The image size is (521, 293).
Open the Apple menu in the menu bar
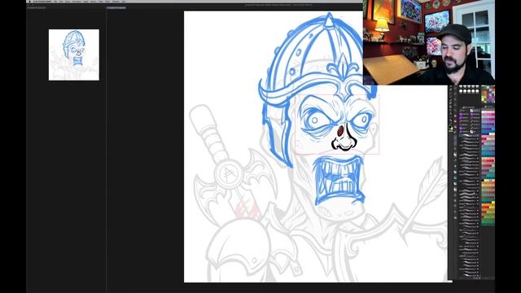29,2
